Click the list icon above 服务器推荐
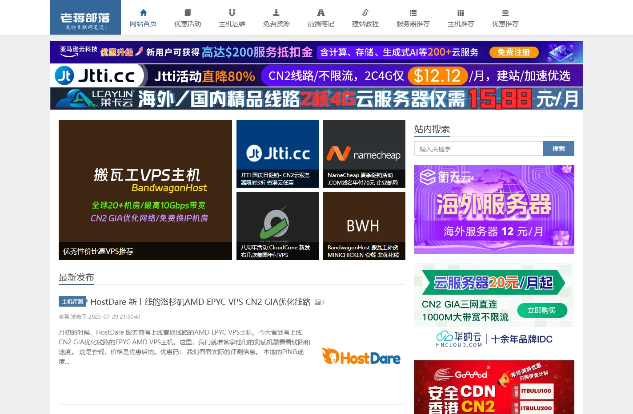The width and height of the screenshot is (633, 414). pyautogui.click(x=413, y=13)
